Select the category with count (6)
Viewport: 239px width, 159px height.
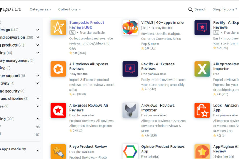tap(5, 68)
